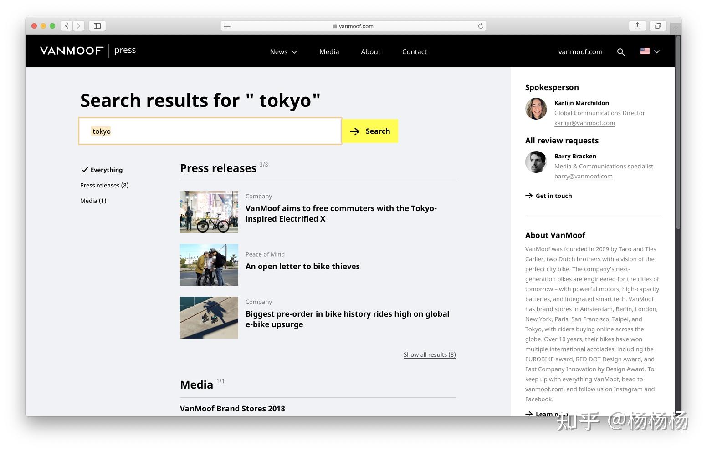This screenshot has height=450, width=707.
Task: Click the Safari forward navigation arrow
Action: tap(78, 26)
